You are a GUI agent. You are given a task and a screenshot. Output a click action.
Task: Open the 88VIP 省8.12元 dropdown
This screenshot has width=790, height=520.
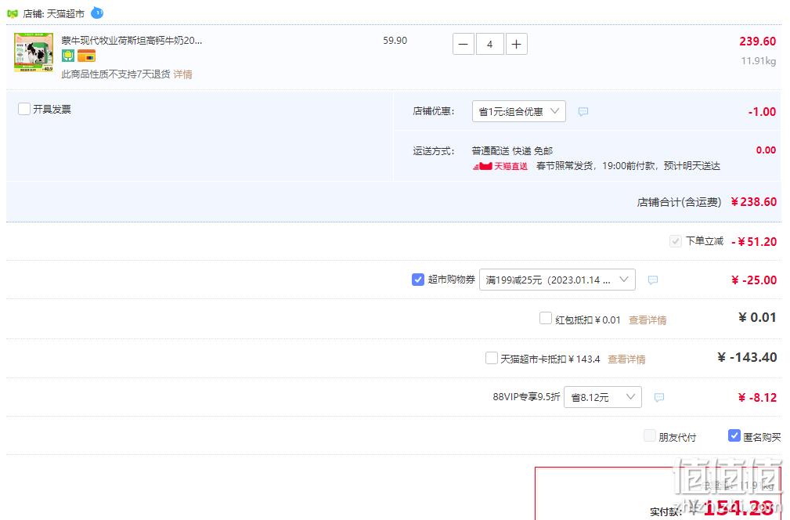pyautogui.click(x=603, y=397)
